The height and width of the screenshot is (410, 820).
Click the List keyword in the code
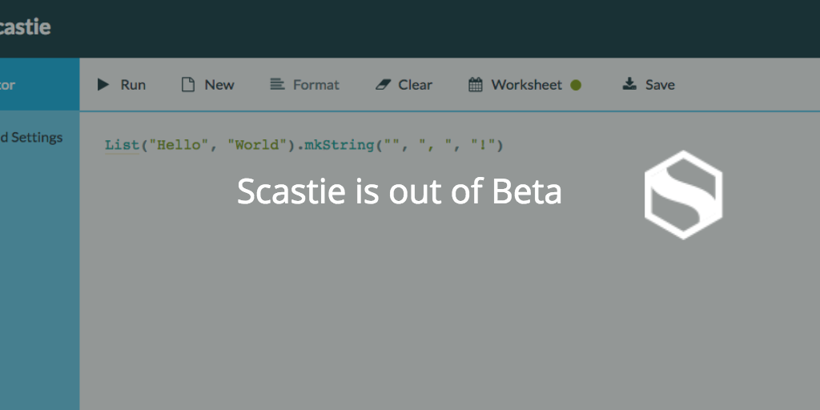pyautogui.click(x=123, y=146)
